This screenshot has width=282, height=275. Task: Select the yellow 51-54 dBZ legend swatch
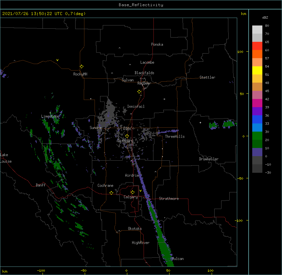(257, 70)
